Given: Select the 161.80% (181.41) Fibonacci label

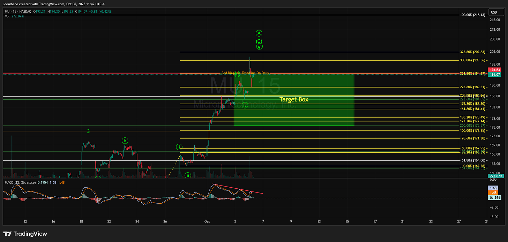Looking at the screenshot, I should 473,109.
